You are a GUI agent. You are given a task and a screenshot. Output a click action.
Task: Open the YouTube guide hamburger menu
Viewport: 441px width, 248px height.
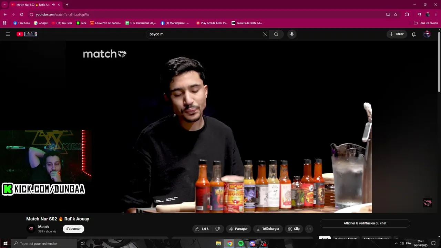point(8,34)
